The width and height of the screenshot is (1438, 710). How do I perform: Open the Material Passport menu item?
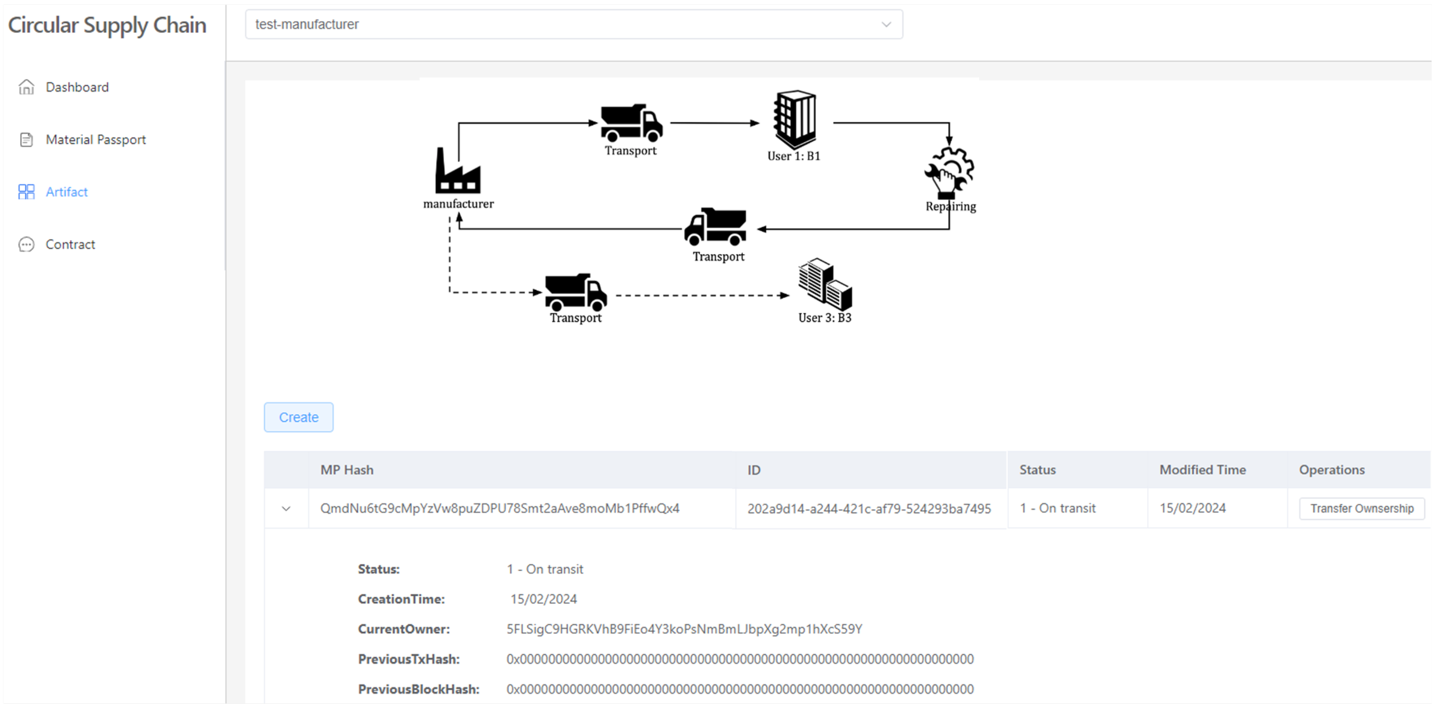click(96, 140)
